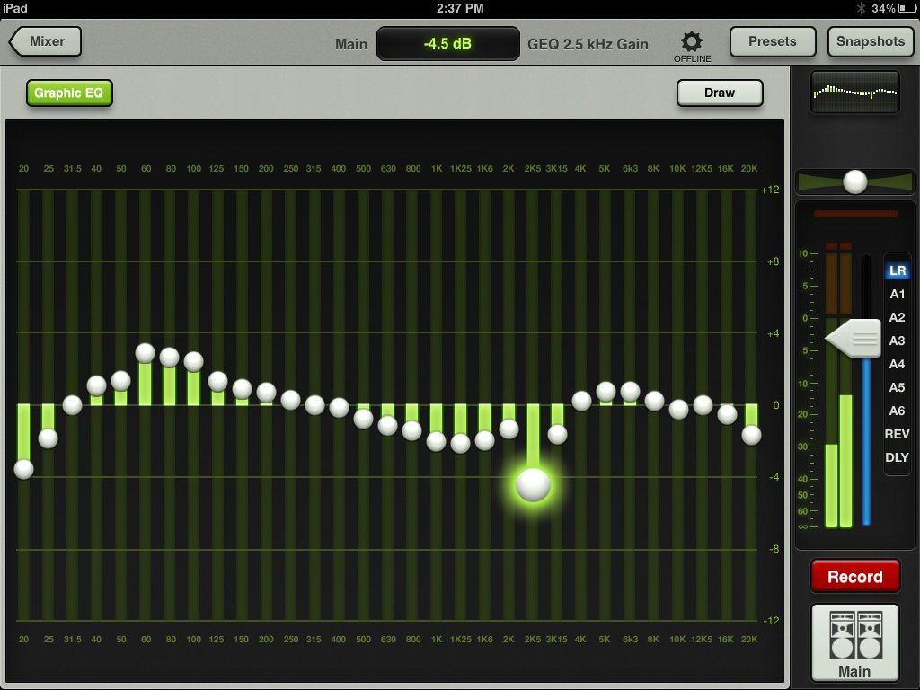The width and height of the screenshot is (920, 690).
Task: Tap the -4.5 dB gain readout
Action: coord(447,43)
